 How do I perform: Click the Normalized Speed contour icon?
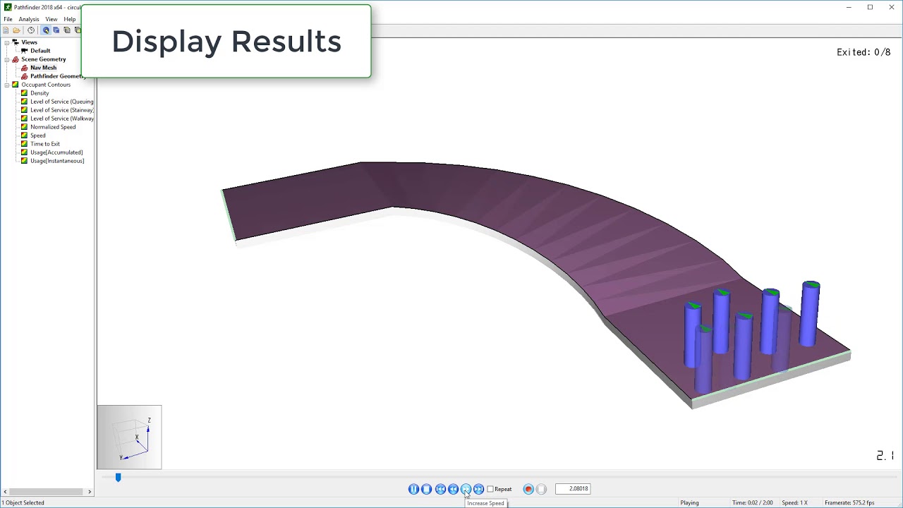coord(25,127)
